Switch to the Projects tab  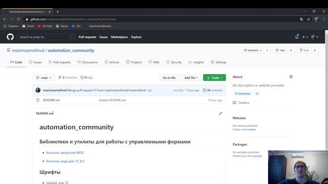(x=134, y=62)
